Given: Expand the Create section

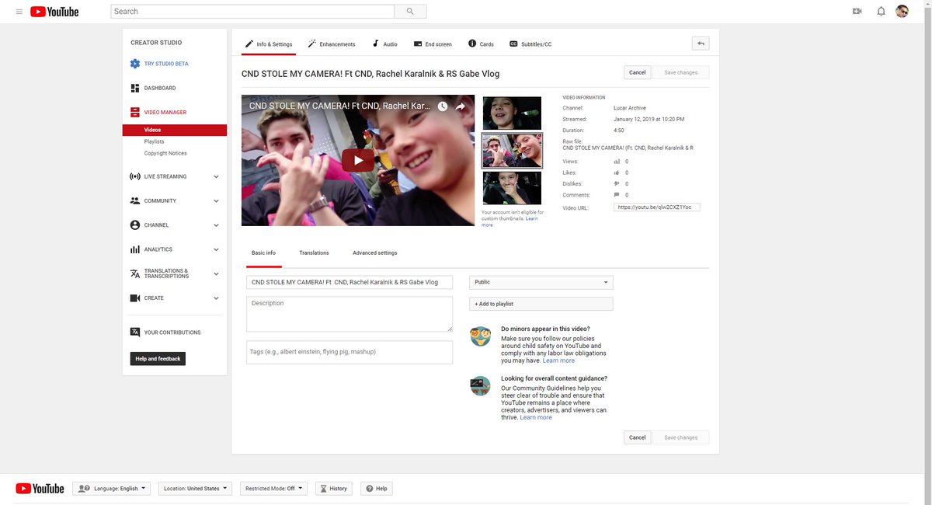Looking at the screenshot, I should (x=216, y=298).
